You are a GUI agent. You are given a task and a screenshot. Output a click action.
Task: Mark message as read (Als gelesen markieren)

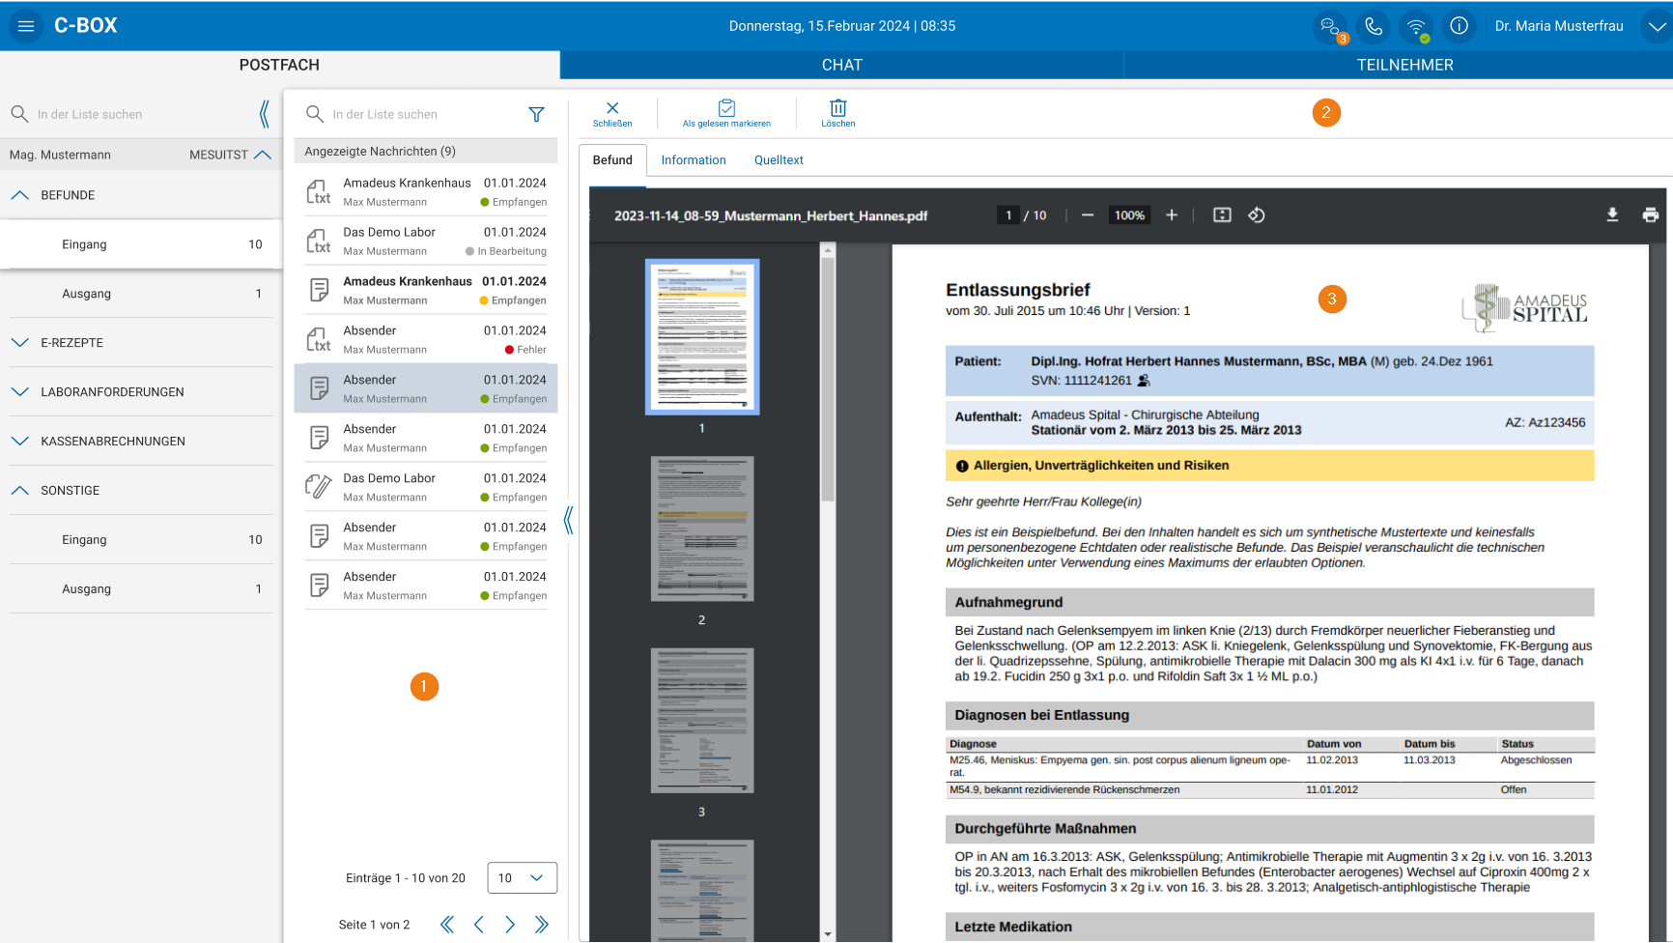(x=726, y=113)
